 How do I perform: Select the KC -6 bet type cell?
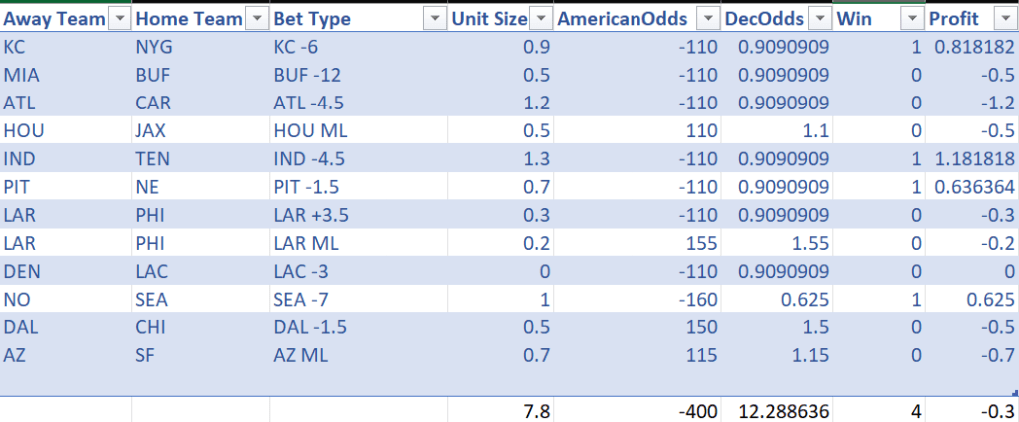pyautogui.click(x=299, y=46)
